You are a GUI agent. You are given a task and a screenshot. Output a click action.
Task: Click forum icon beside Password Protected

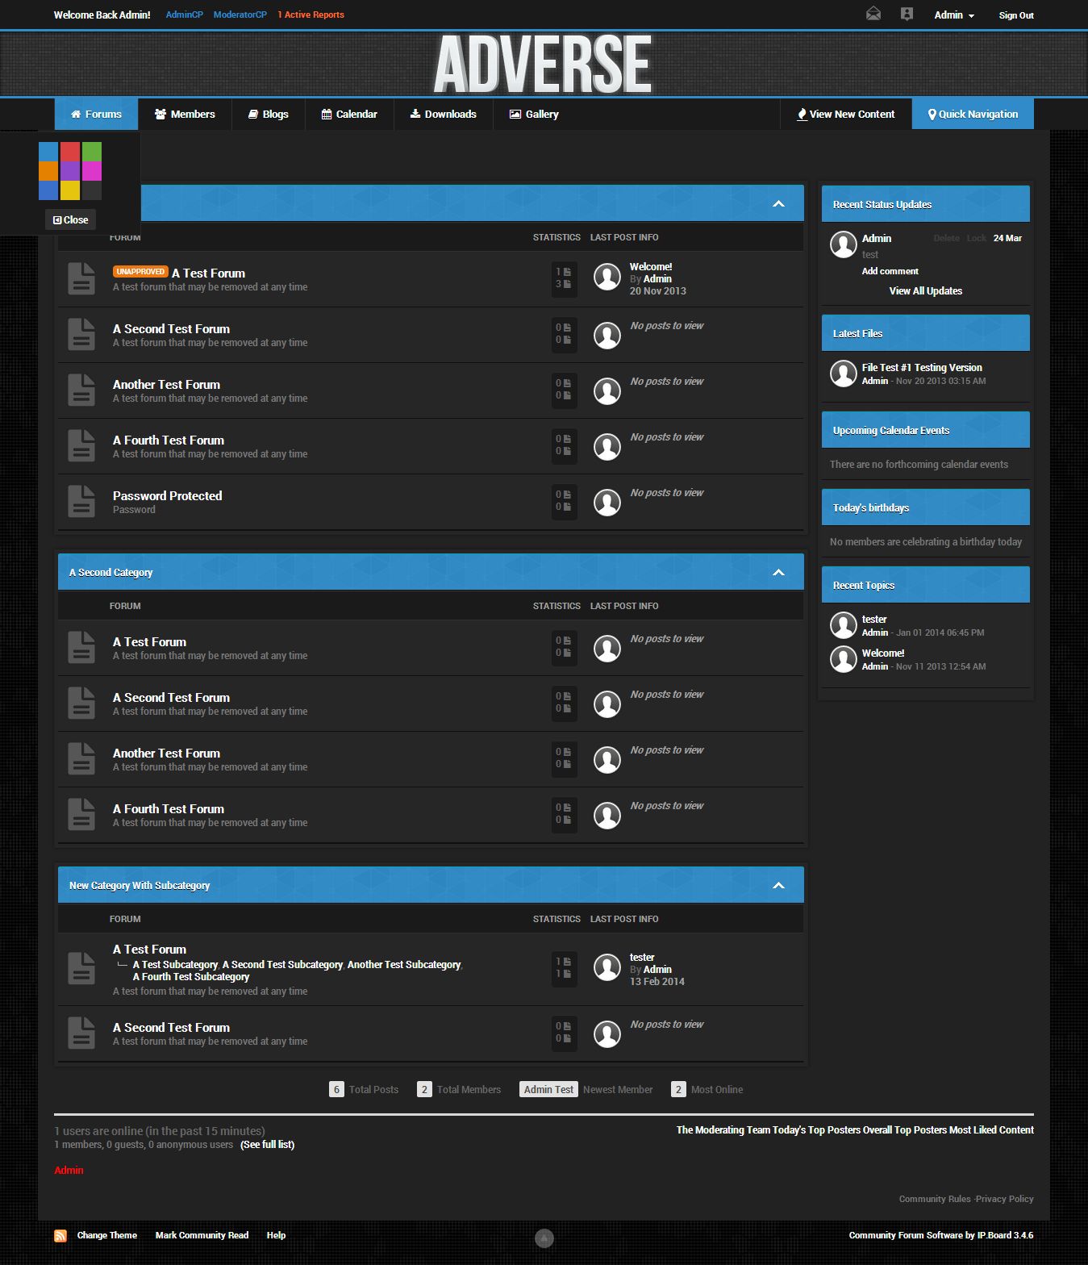[x=81, y=501]
